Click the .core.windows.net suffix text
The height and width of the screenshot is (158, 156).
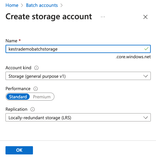[x=133, y=57]
